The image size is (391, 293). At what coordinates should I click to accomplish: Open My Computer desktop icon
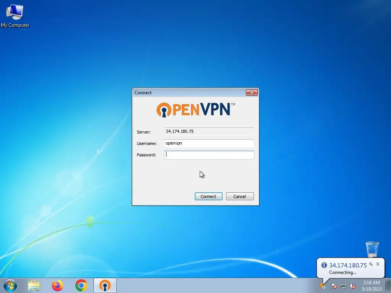coord(15,16)
